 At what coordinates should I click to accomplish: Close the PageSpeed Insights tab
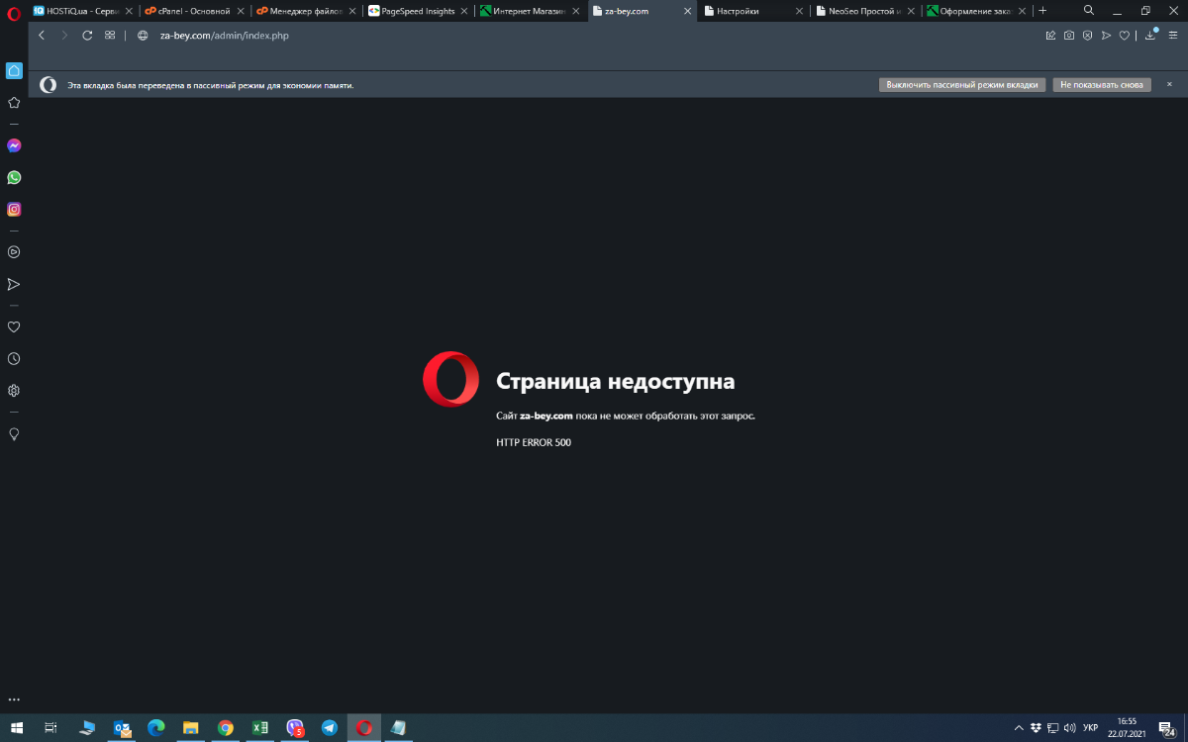(x=463, y=11)
